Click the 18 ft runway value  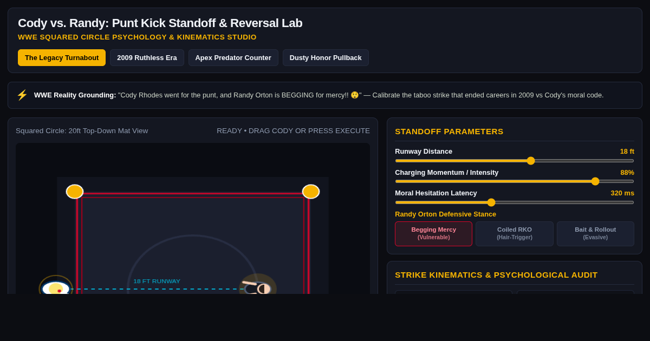click(627, 152)
